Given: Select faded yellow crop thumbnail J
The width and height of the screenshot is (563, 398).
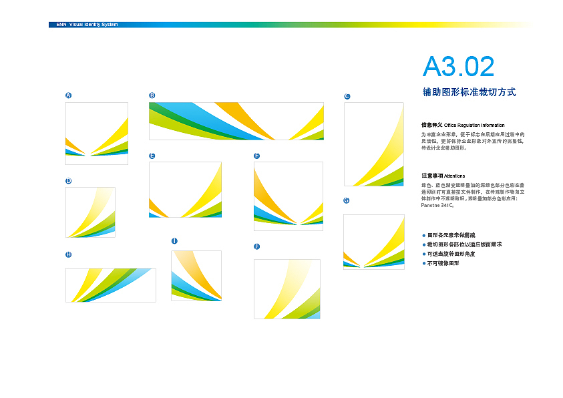Looking at the screenshot, I should pyautogui.click(x=287, y=289).
